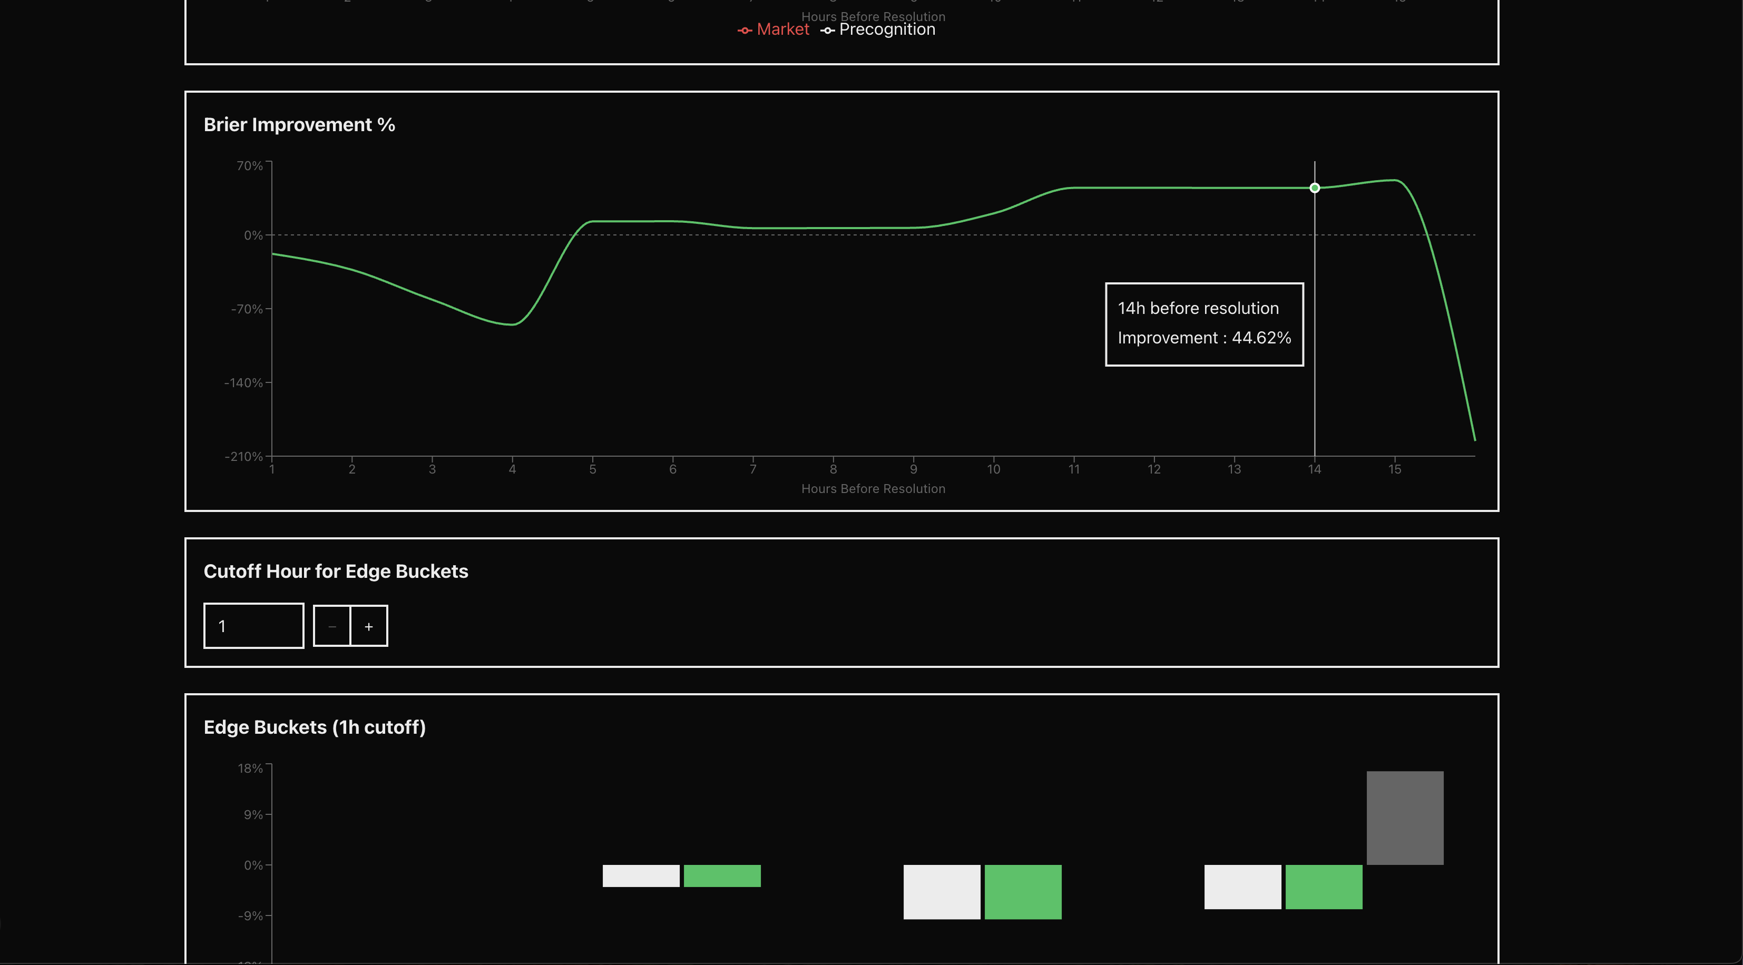This screenshot has width=1743, height=965.
Task: Click the 70% y-axis label
Action: 250,166
